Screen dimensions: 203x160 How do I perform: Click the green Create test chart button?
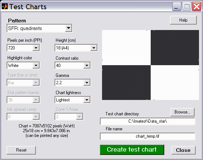coord(132,149)
